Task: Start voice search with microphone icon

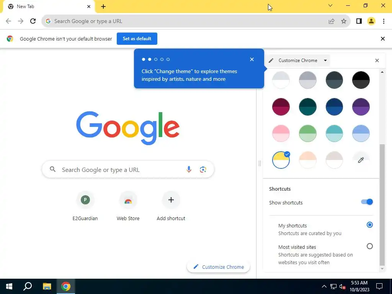Action: point(189,170)
